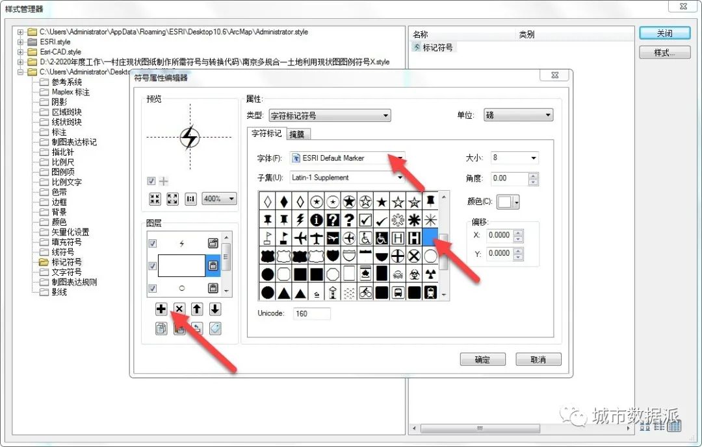Select the 标记符号 row in the right list
Screen dimensions: 702x447
[x=433, y=47]
